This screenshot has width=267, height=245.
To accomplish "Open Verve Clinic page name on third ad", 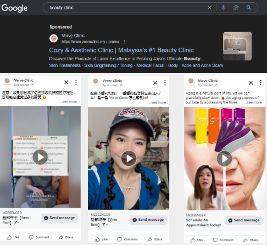I will (x=208, y=81).
